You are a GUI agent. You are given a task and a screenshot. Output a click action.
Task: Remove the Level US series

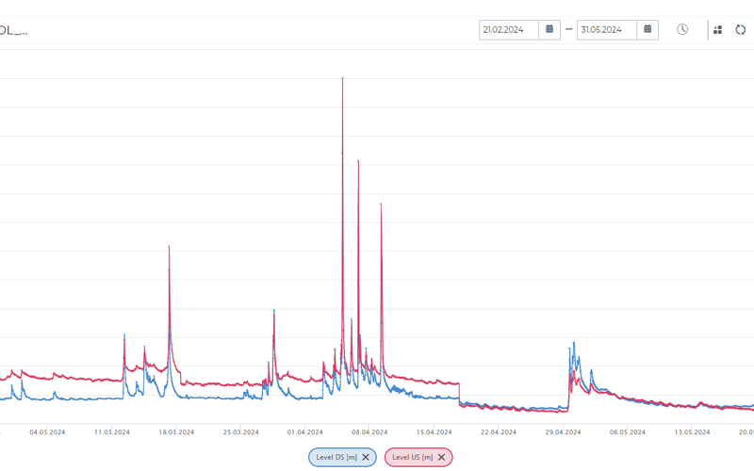(x=441, y=457)
